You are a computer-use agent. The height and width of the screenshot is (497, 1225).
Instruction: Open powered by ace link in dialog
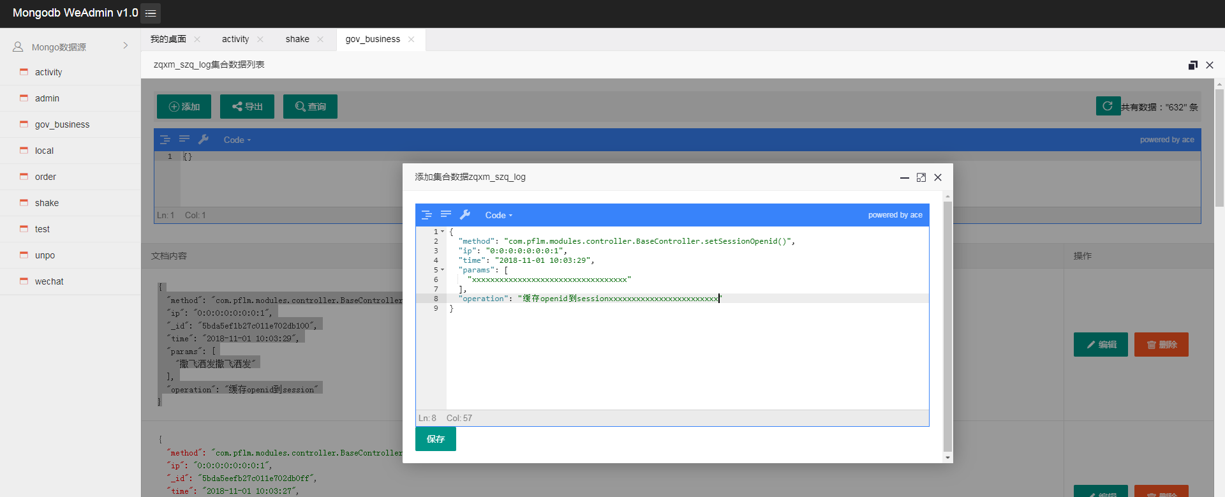pyautogui.click(x=895, y=215)
